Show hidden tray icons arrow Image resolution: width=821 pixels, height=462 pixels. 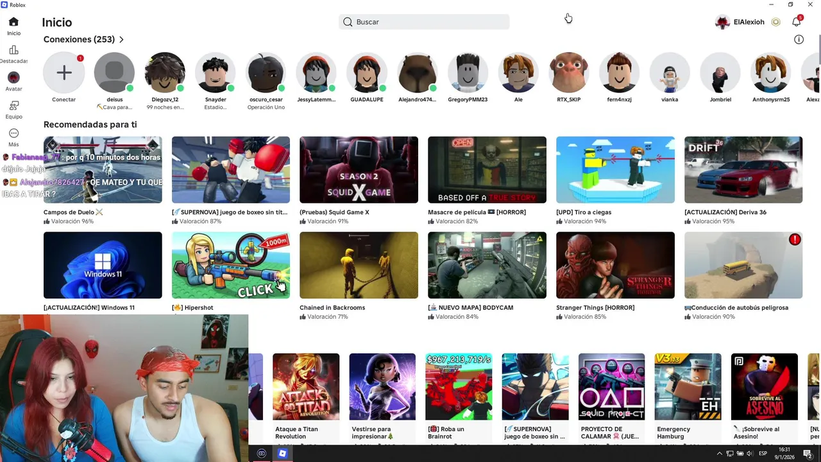(720, 454)
